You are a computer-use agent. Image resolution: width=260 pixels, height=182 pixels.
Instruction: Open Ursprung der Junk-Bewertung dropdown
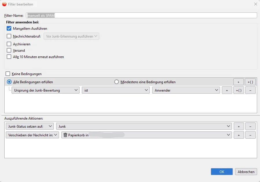[45, 90]
